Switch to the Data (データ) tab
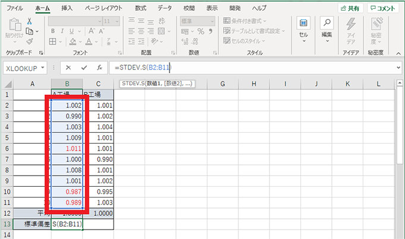405x239 pixels. click(x=165, y=8)
